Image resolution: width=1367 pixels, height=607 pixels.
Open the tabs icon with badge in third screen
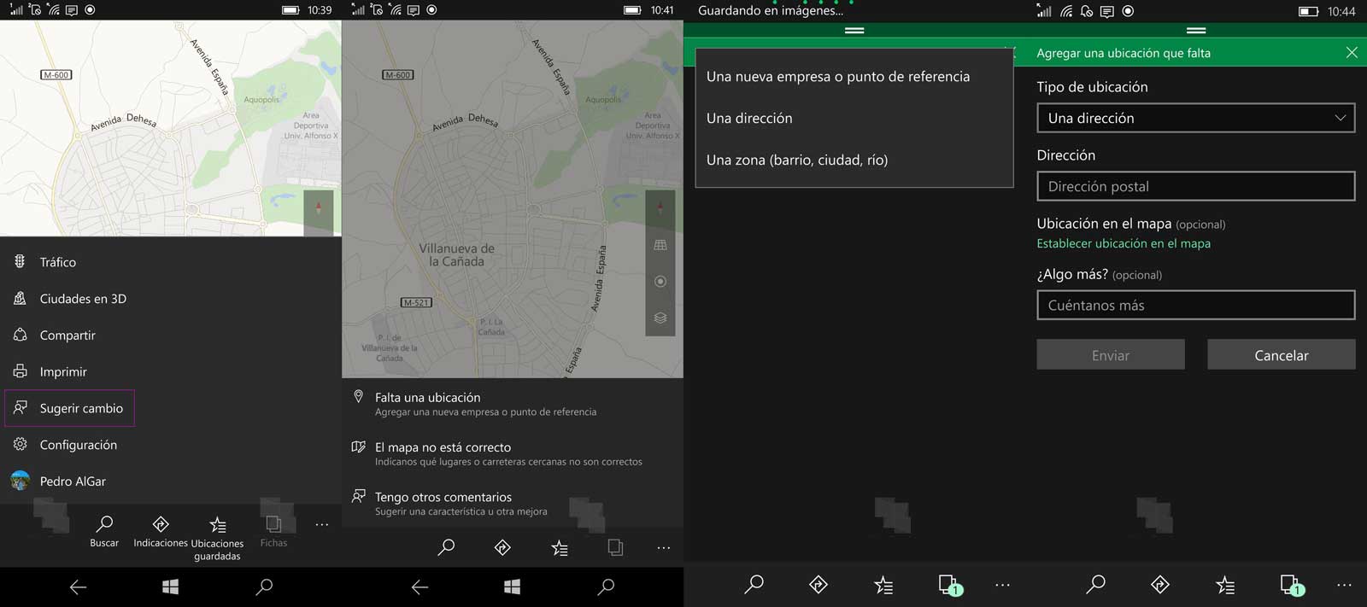click(950, 585)
